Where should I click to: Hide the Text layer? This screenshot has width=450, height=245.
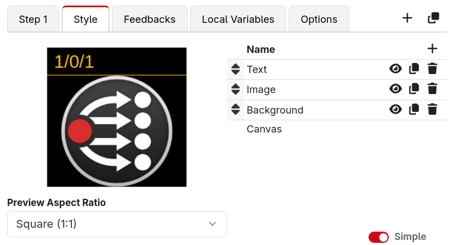coord(395,69)
